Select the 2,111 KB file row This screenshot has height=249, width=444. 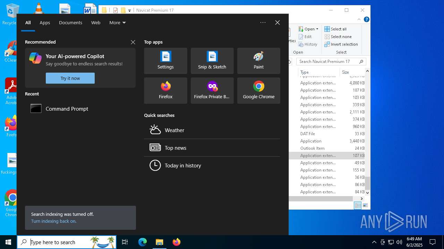(327, 112)
